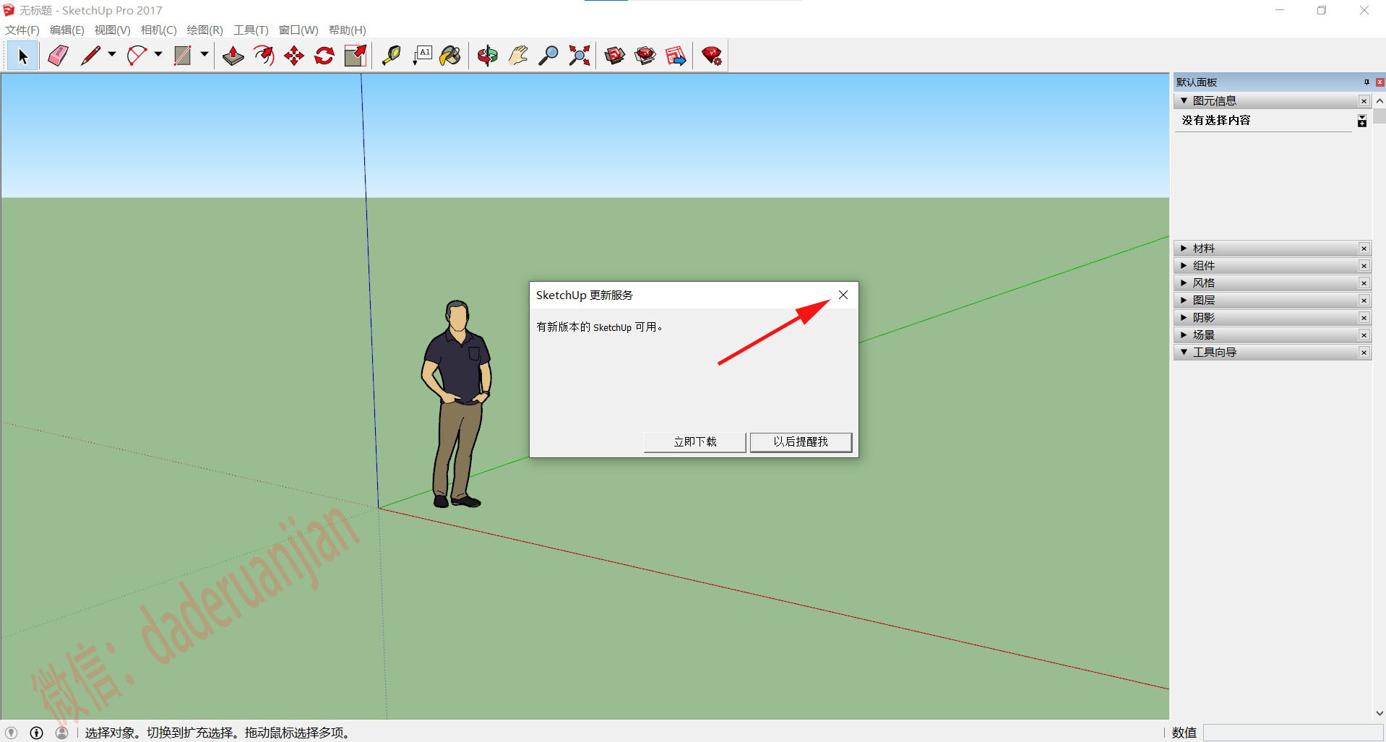This screenshot has height=742, width=1386.
Task: Open the 绘图(R) menu
Action: (205, 30)
